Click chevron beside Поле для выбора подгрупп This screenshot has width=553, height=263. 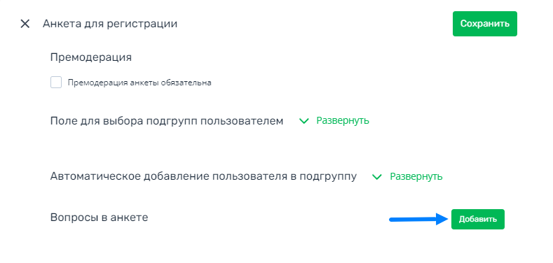[303, 121]
